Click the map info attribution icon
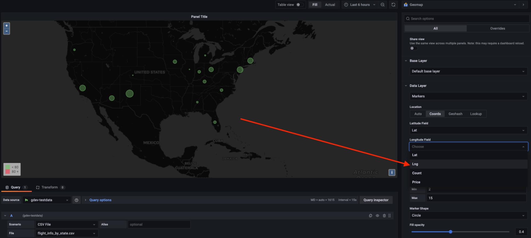531x238 pixels. 392,173
